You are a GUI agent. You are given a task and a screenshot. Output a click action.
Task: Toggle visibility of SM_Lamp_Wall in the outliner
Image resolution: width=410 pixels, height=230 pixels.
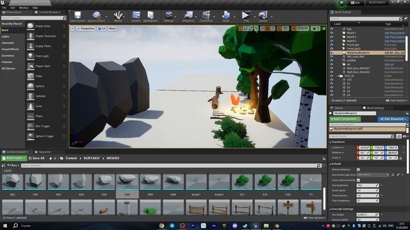tap(332, 56)
